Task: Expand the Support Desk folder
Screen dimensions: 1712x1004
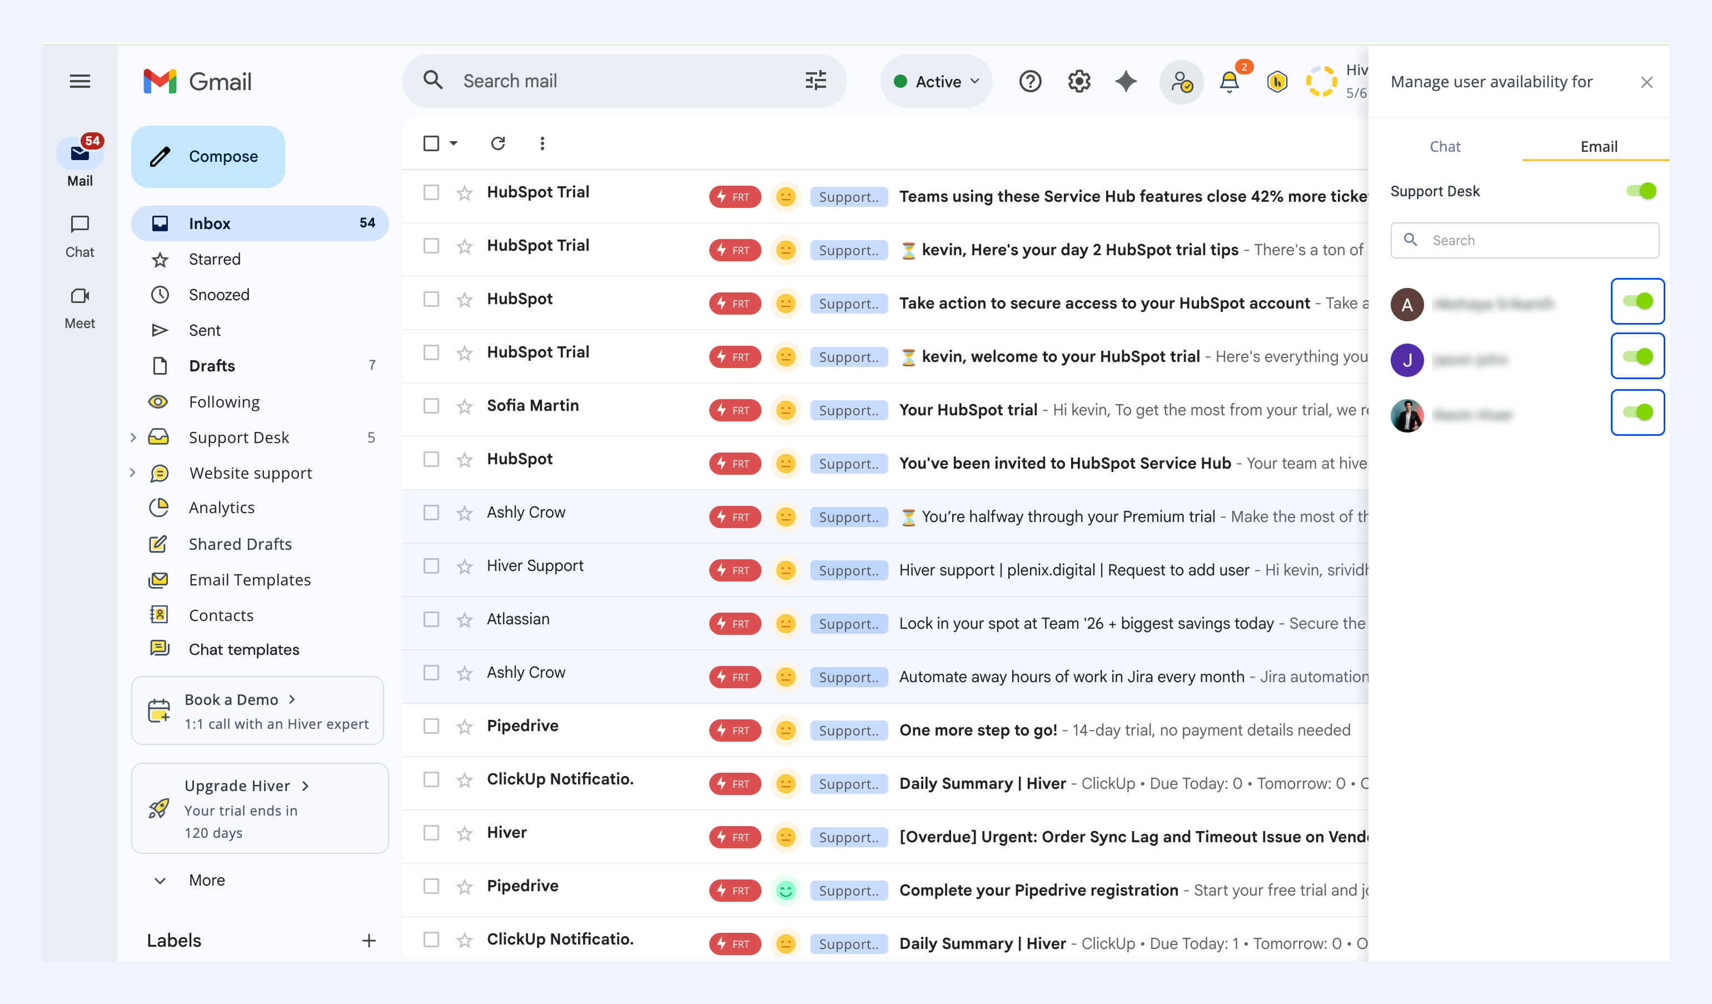Action: pyautogui.click(x=133, y=438)
